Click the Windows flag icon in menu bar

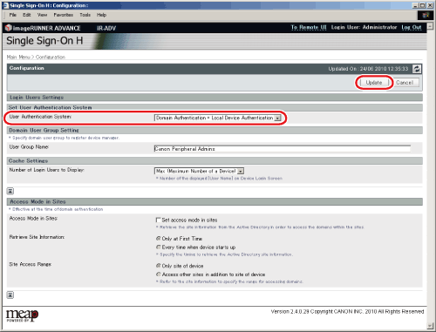point(426,15)
